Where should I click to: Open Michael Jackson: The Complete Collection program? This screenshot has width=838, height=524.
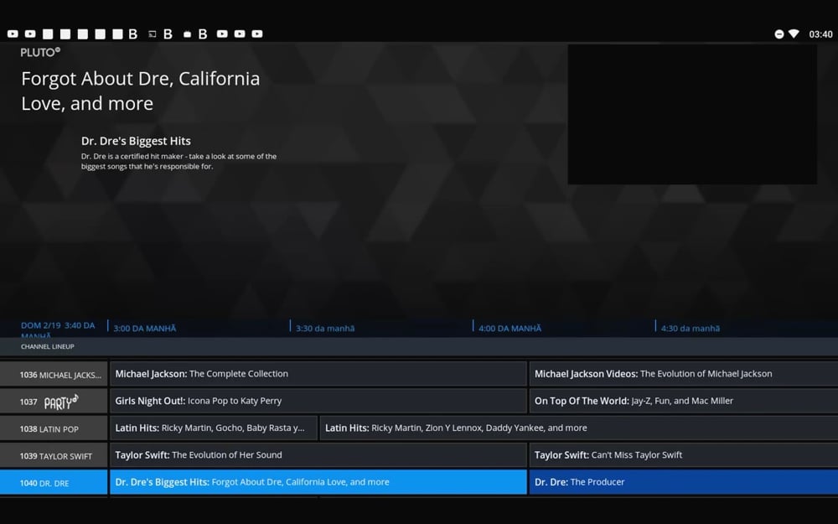point(318,374)
